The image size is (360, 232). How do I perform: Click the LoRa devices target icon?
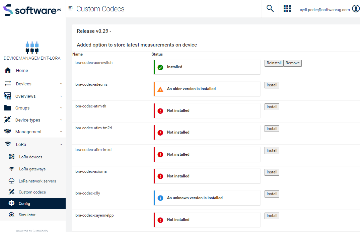pos(11,156)
